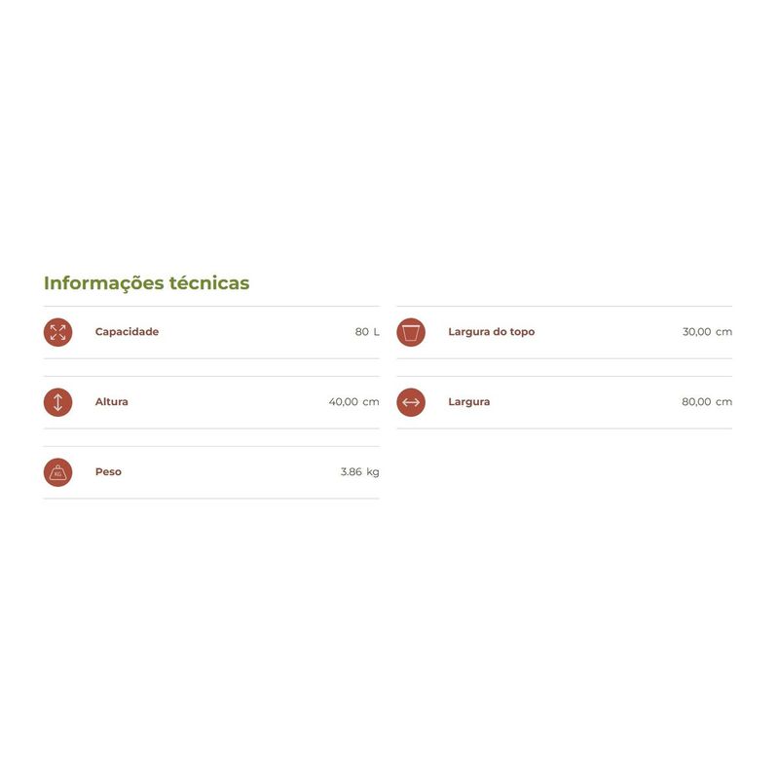Click the Informações técnicas heading
Viewport: 779px width, 779px height.
(146, 283)
